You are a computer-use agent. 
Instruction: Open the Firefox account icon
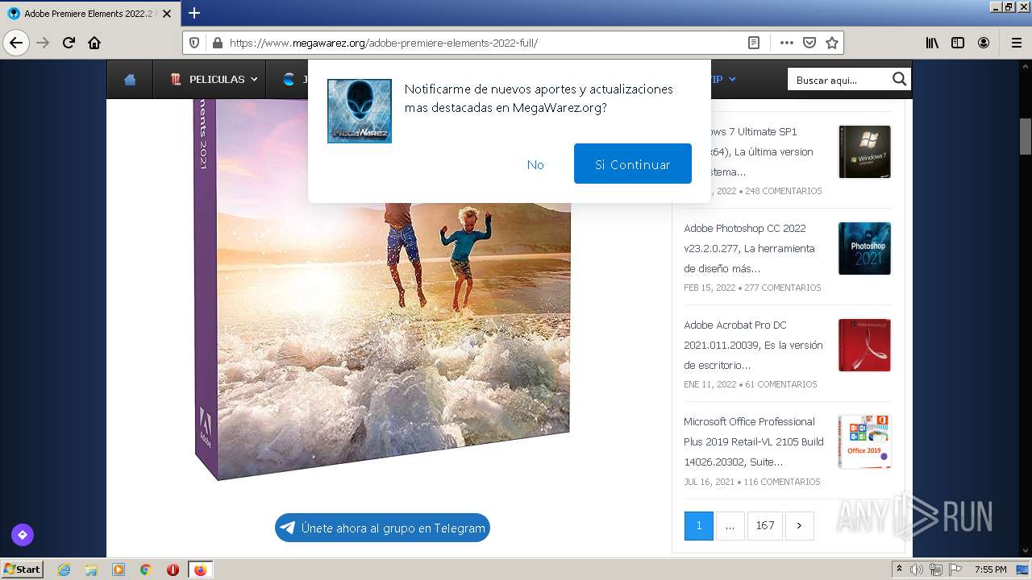click(x=984, y=43)
